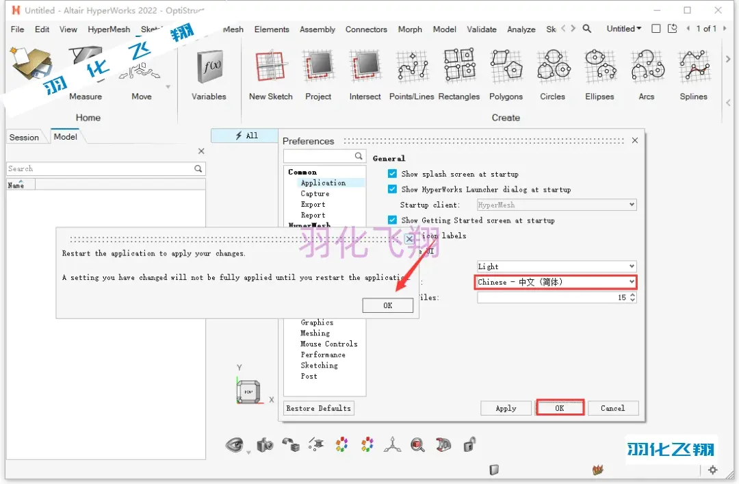This screenshot has width=739, height=484.
Task: Switch to the Connectors ribbon tab
Action: click(366, 29)
